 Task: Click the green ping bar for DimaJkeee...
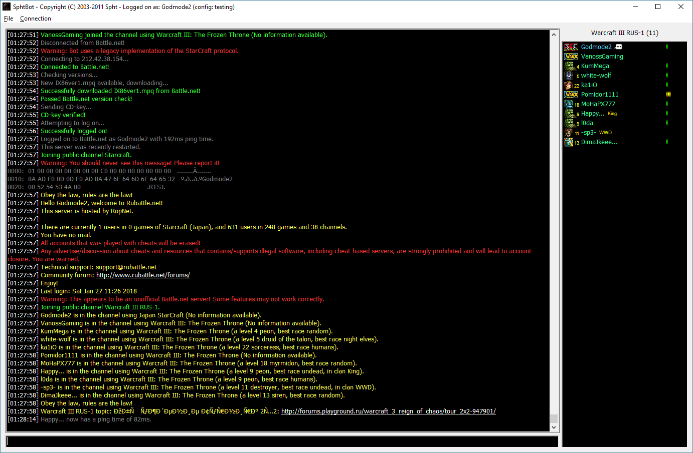click(667, 142)
